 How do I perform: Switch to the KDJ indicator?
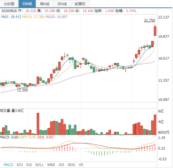tap(20, 165)
